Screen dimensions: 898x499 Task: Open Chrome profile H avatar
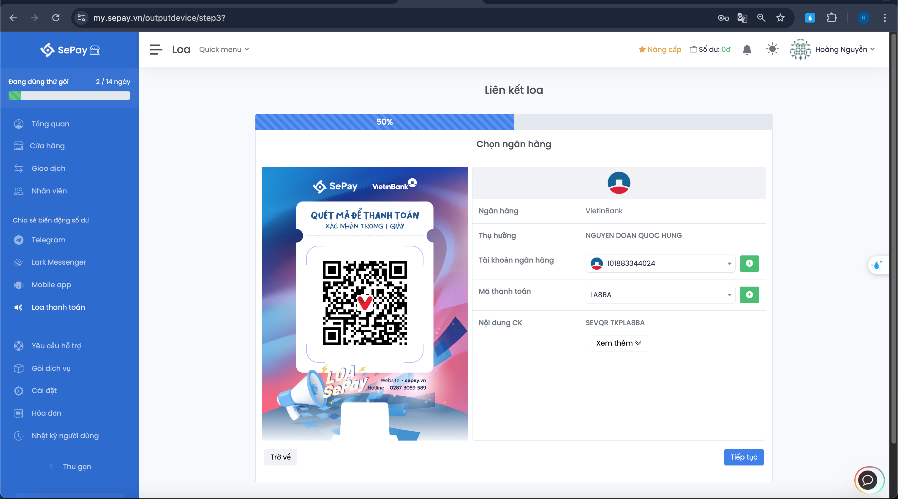click(863, 18)
